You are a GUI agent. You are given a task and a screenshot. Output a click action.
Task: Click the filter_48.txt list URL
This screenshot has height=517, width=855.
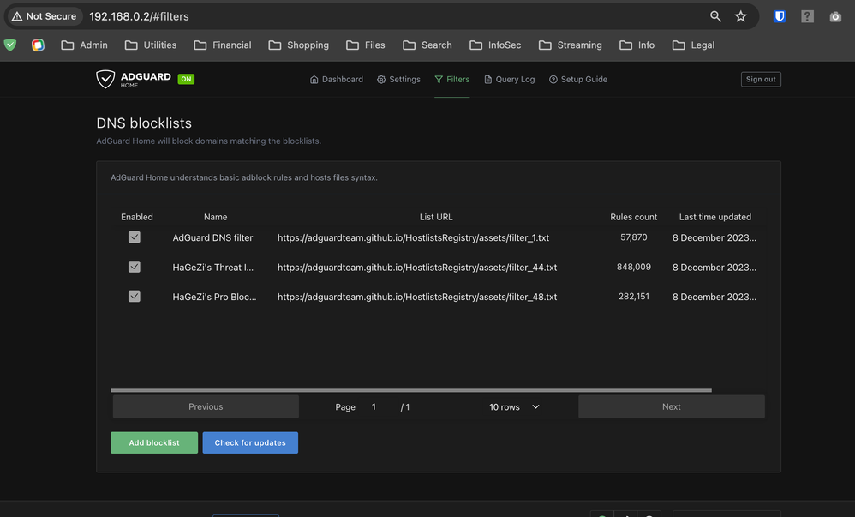(417, 297)
